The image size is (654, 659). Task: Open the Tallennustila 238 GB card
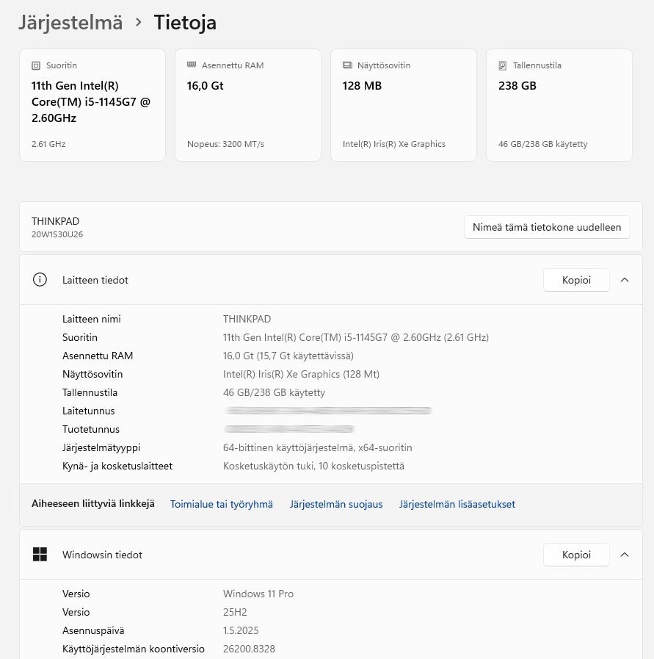coord(559,105)
